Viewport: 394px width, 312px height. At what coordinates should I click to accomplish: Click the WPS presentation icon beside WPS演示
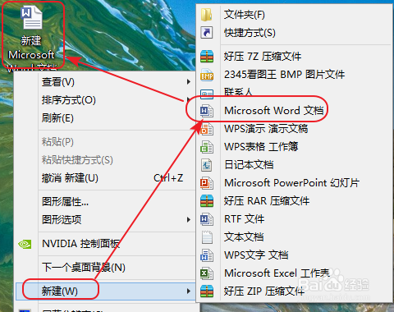tap(207, 129)
